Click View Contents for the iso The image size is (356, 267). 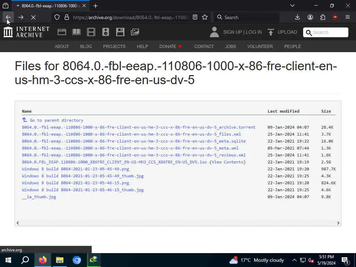coord(227,162)
